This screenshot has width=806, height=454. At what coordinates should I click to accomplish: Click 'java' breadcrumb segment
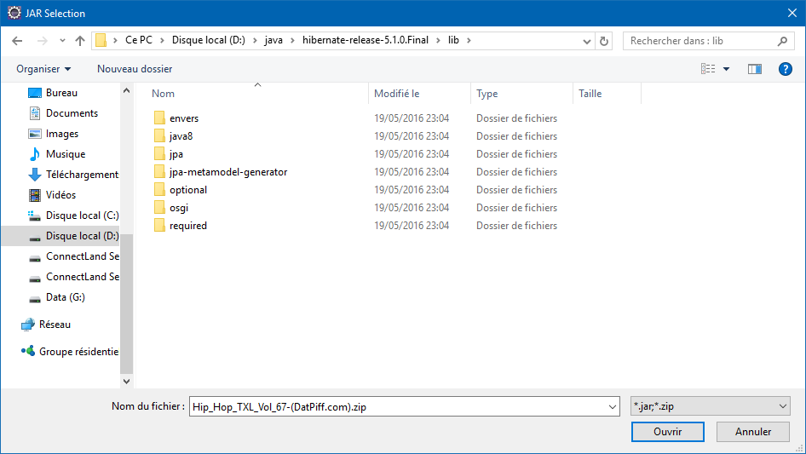pos(273,40)
